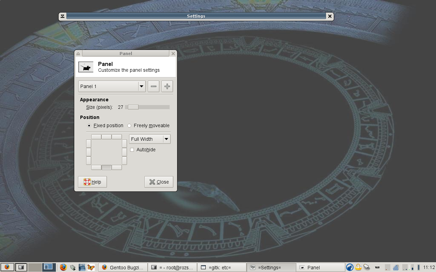Launch Firefox from the panel launcher
The height and width of the screenshot is (272, 436).
63,268
